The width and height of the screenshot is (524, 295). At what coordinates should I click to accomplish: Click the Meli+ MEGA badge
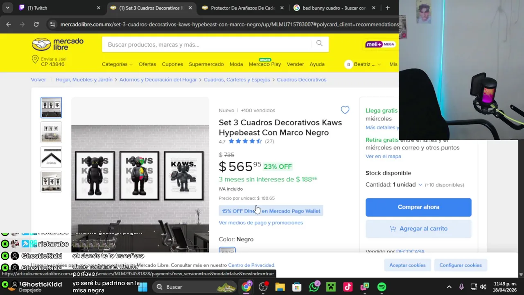pyautogui.click(x=380, y=44)
